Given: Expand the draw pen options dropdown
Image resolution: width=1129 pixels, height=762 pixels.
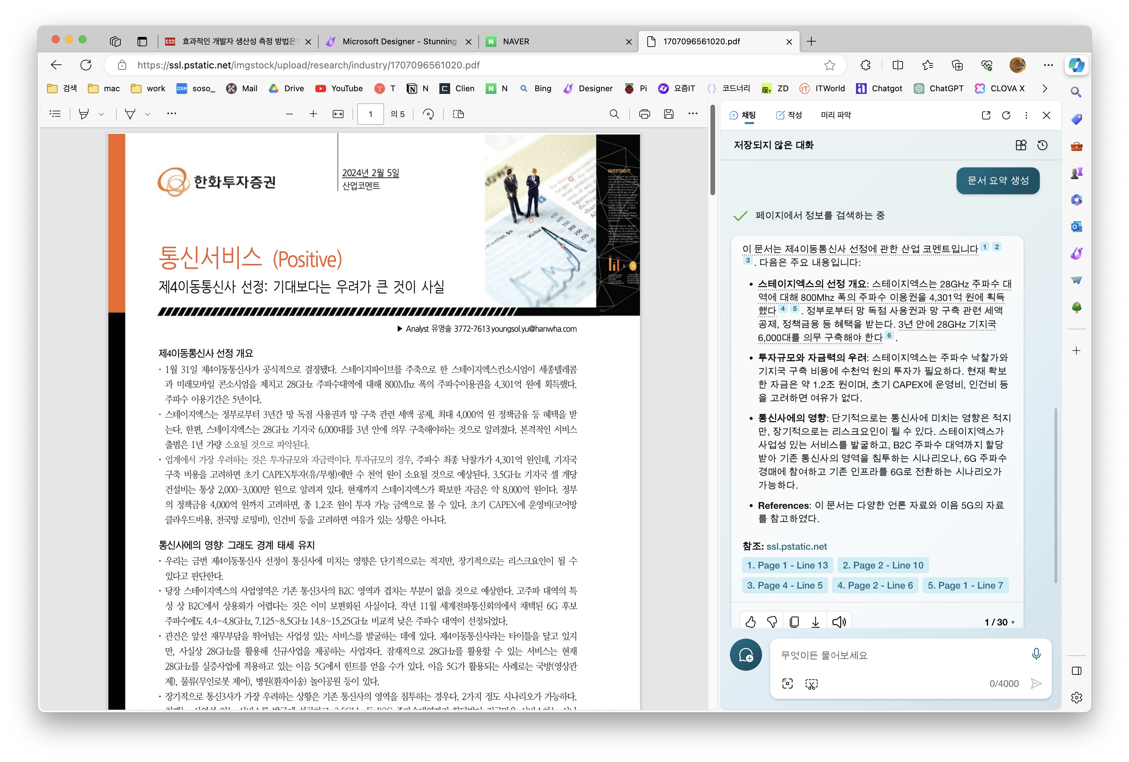Looking at the screenshot, I should pos(148,114).
